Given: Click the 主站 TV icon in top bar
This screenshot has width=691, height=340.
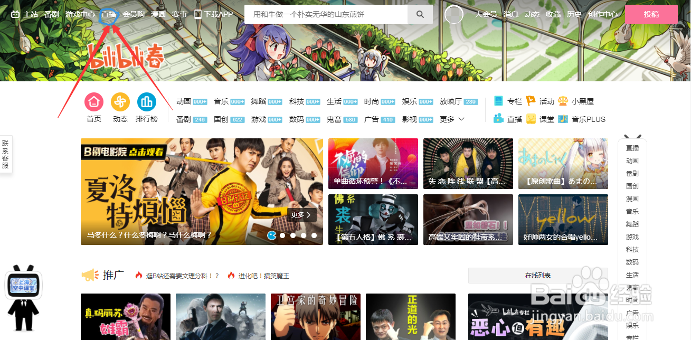Looking at the screenshot, I should tap(16, 14).
